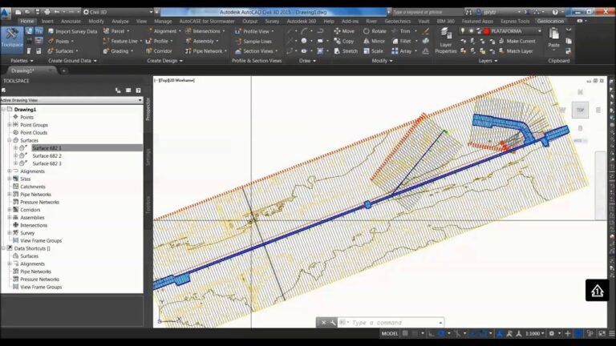Open Layer Properties manager
616x346 pixels.
(x=445, y=40)
